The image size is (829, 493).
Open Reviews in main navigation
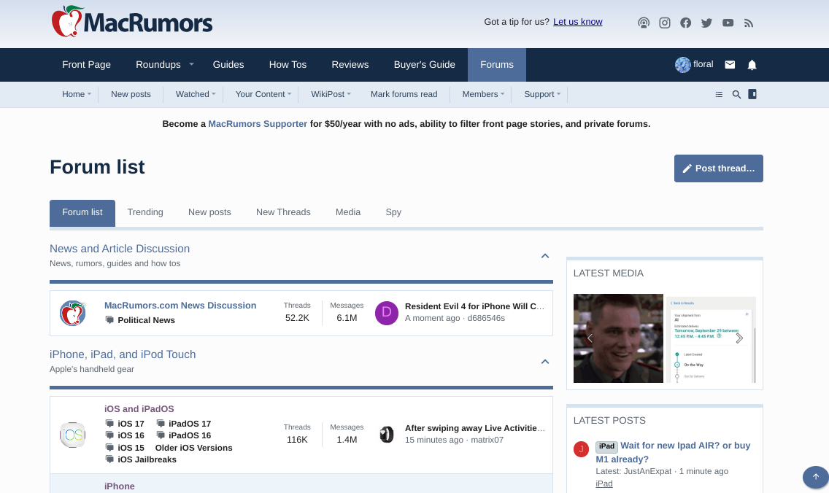(350, 64)
